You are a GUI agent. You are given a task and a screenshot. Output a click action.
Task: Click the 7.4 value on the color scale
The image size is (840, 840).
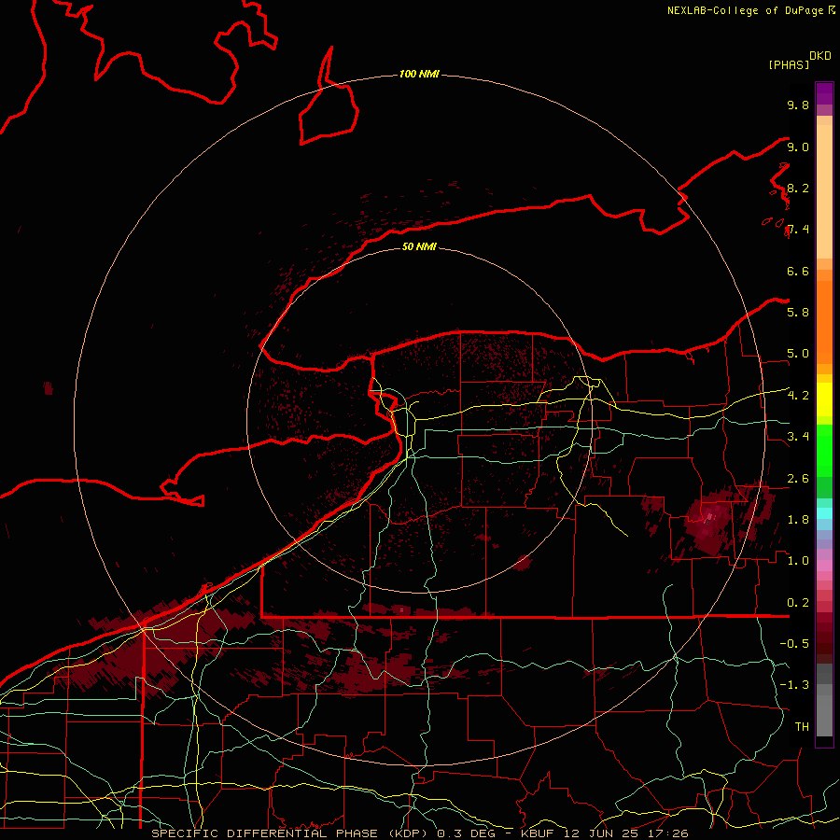point(798,230)
